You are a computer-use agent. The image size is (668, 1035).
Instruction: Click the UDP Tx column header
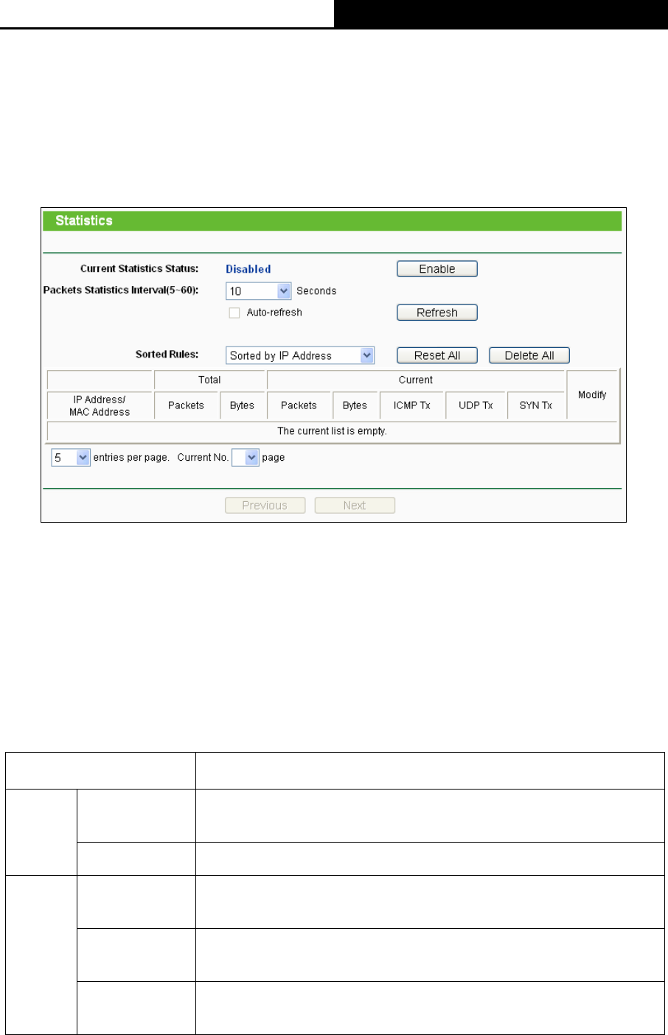(476, 405)
